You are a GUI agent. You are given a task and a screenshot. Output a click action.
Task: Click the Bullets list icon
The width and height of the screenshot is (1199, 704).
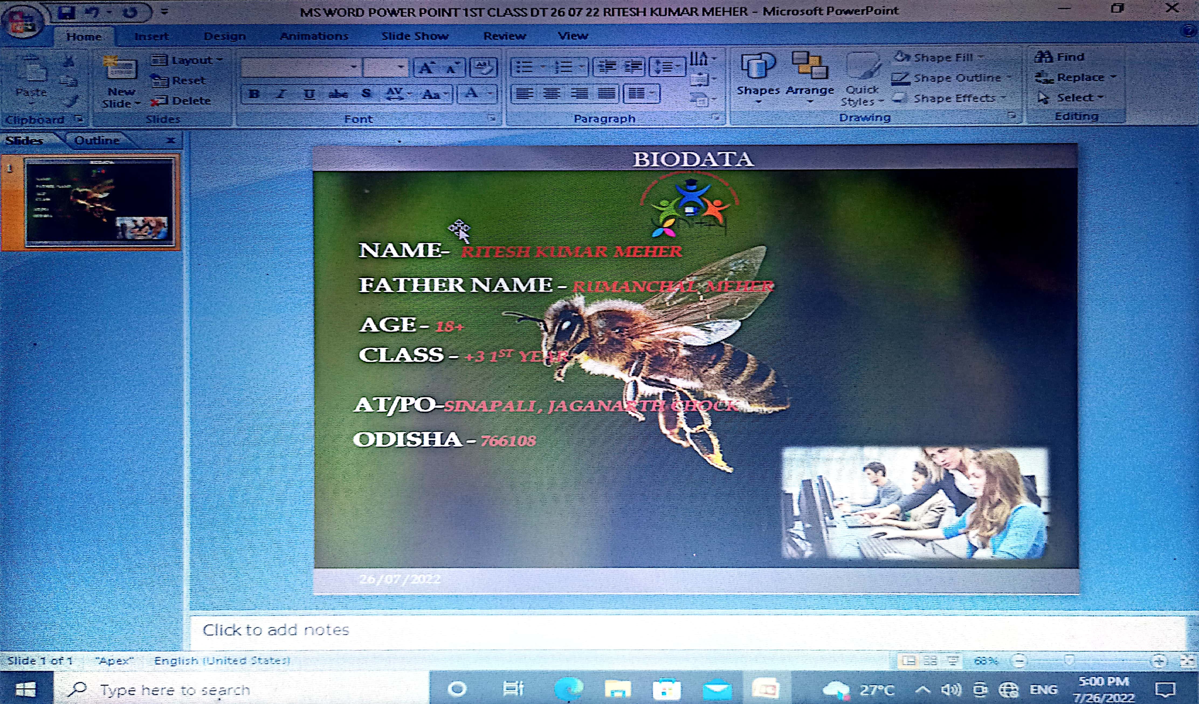[x=524, y=67]
